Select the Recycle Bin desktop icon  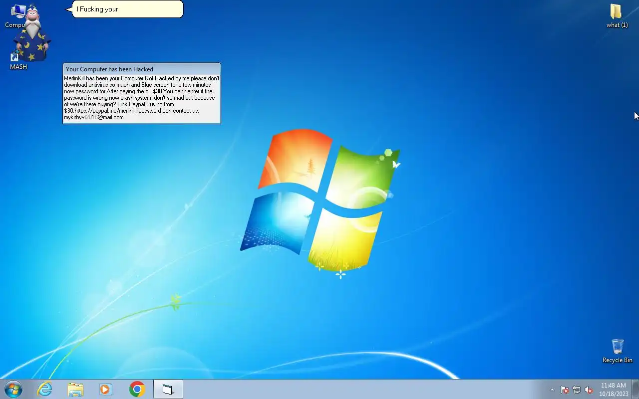[x=618, y=351]
